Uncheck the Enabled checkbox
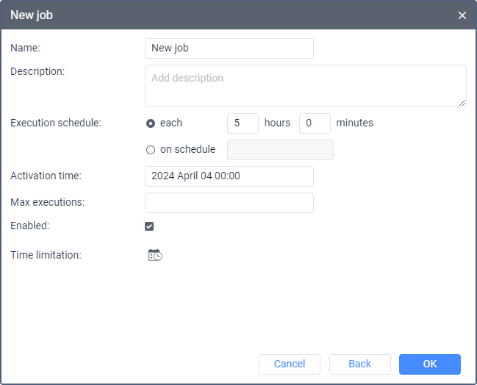This screenshot has width=477, height=385. (149, 226)
